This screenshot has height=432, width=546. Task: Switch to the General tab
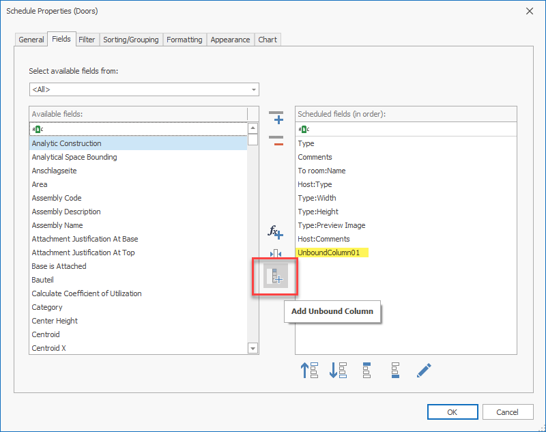[x=31, y=40]
